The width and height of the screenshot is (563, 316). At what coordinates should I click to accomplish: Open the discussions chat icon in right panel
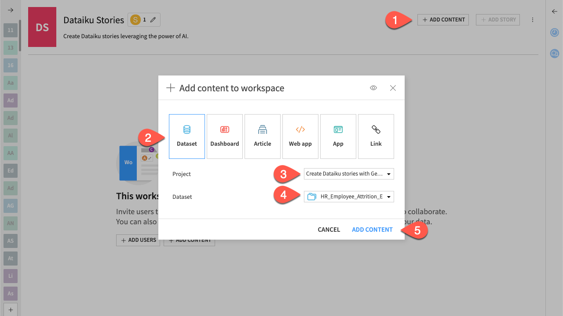[554, 54]
